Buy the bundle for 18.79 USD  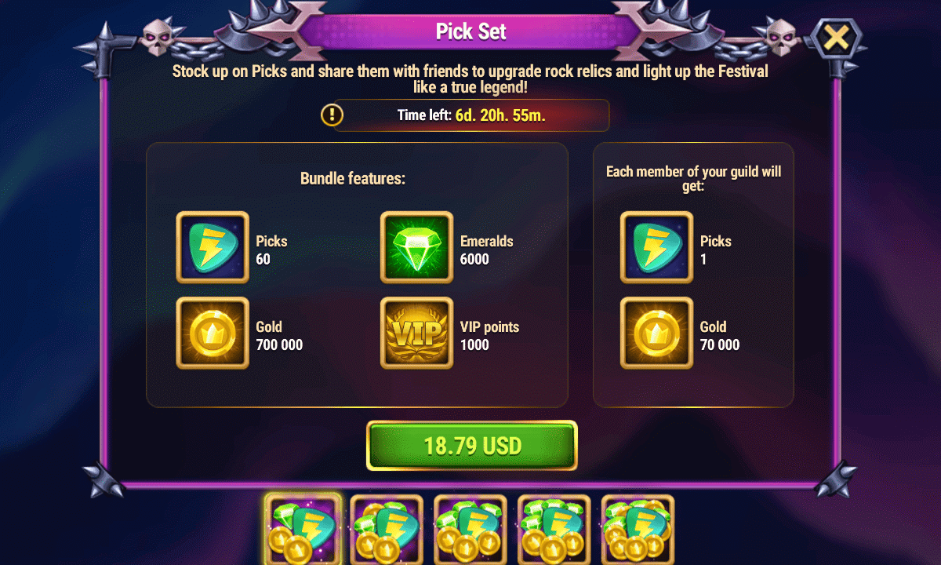472,446
